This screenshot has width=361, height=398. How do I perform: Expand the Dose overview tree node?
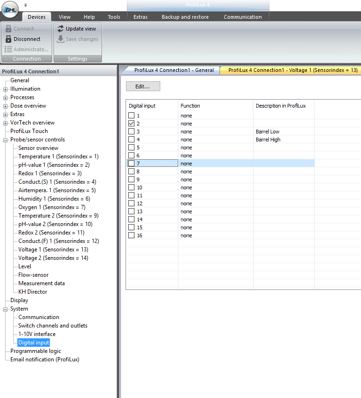[5, 106]
